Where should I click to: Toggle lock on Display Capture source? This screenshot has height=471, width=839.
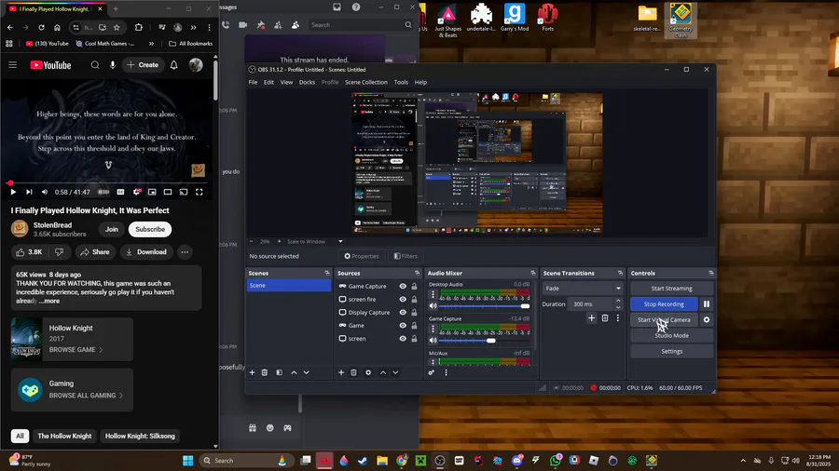[x=414, y=313]
